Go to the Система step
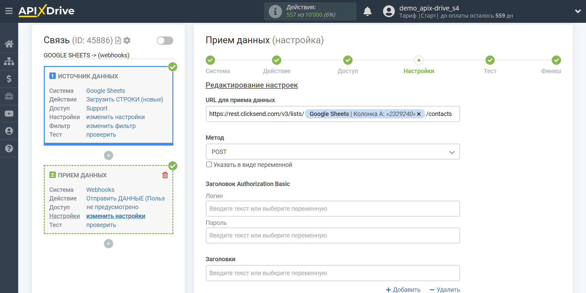 tap(210, 60)
